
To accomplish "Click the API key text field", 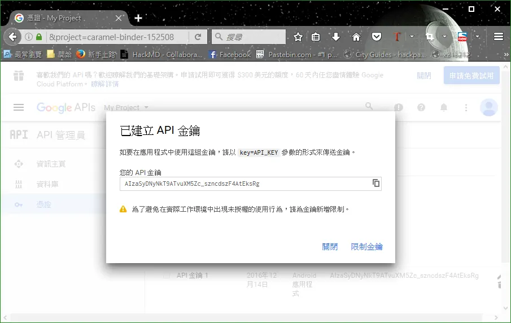I will tap(250, 184).
